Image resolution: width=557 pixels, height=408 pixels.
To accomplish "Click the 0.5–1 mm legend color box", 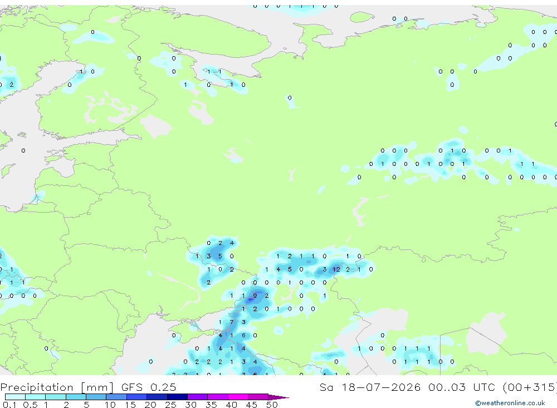I will pos(36,397).
